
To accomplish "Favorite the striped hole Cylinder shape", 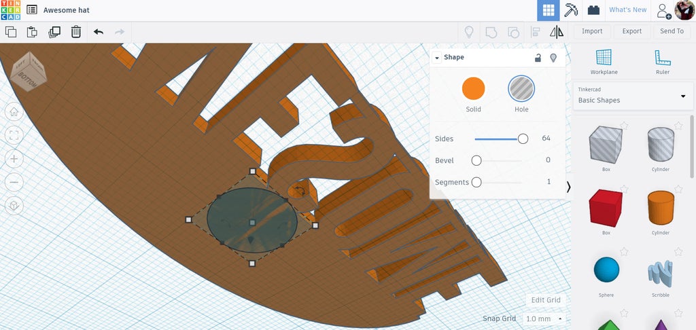I will click(x=678, y=126).
